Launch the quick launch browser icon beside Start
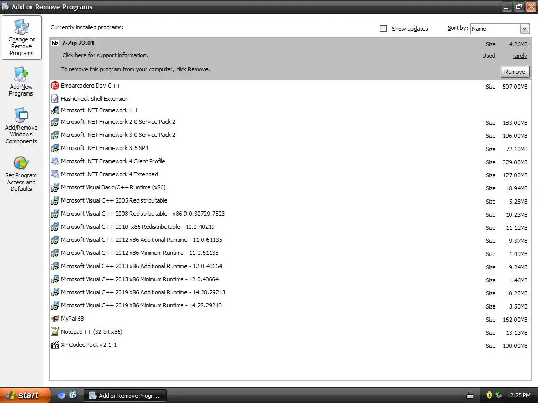538x403 pixels. [61, 395]
